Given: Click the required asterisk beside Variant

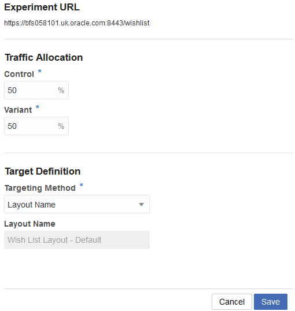Looking at the screenshot, I should [x=38, y=107].
